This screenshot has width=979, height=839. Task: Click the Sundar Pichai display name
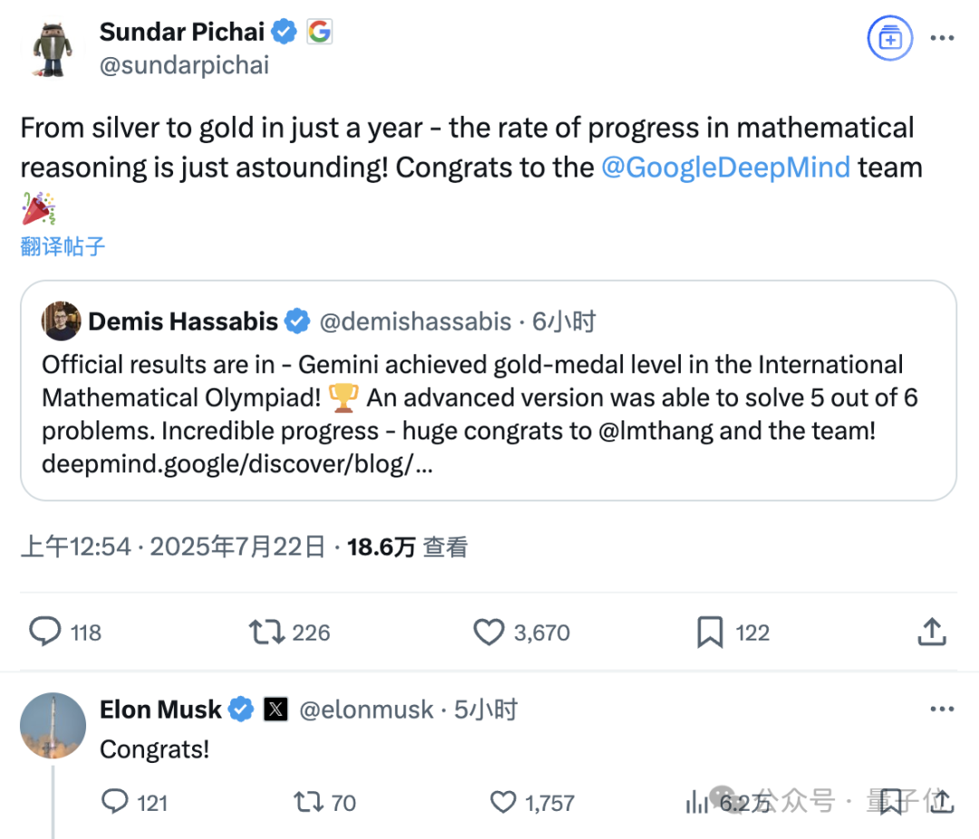[x=181, y=33]
